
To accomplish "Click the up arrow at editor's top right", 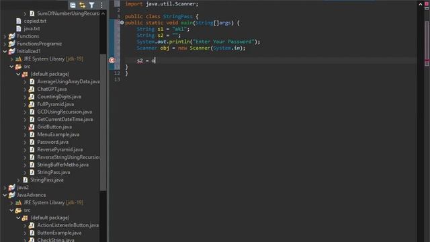I will (421, 4).
